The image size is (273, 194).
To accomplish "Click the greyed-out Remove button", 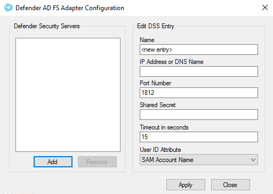I will click(97, 162).
